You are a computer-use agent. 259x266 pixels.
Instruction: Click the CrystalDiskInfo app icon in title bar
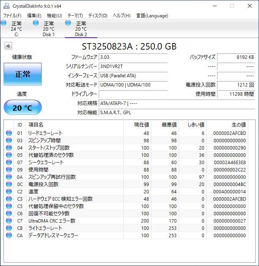click(7, 6)
